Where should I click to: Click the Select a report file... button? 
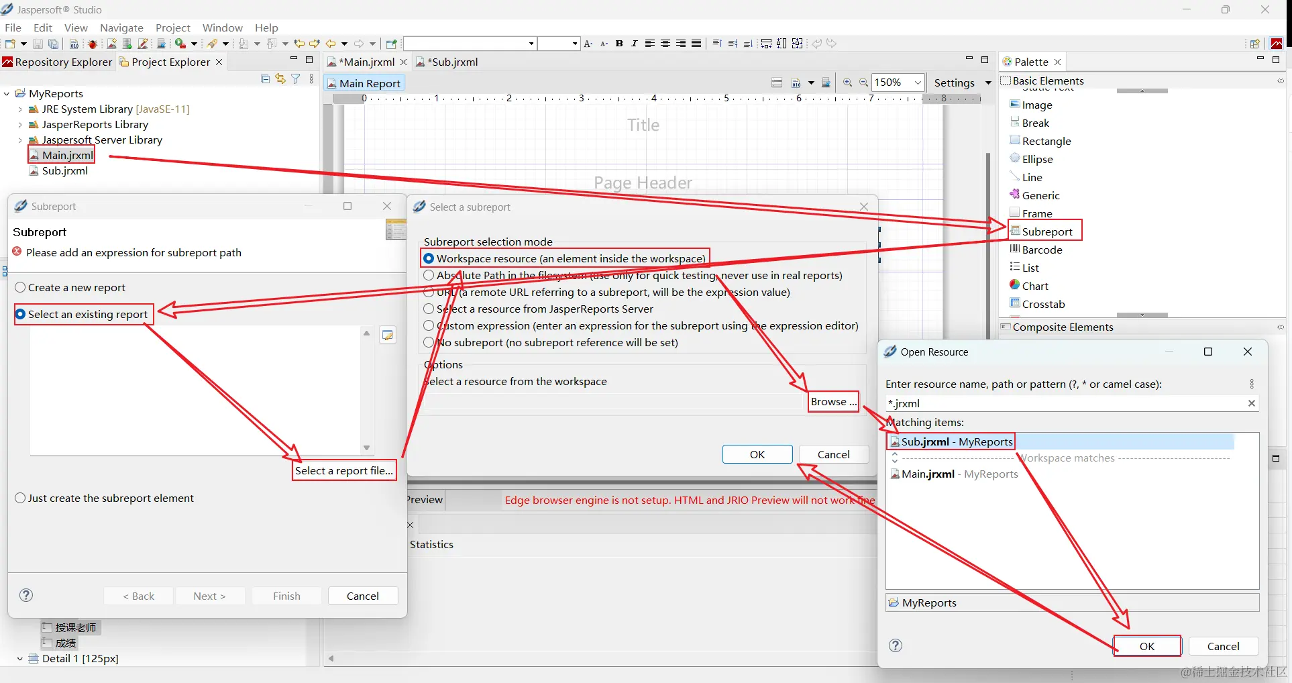pyautogui.click(x=344, y=471)
